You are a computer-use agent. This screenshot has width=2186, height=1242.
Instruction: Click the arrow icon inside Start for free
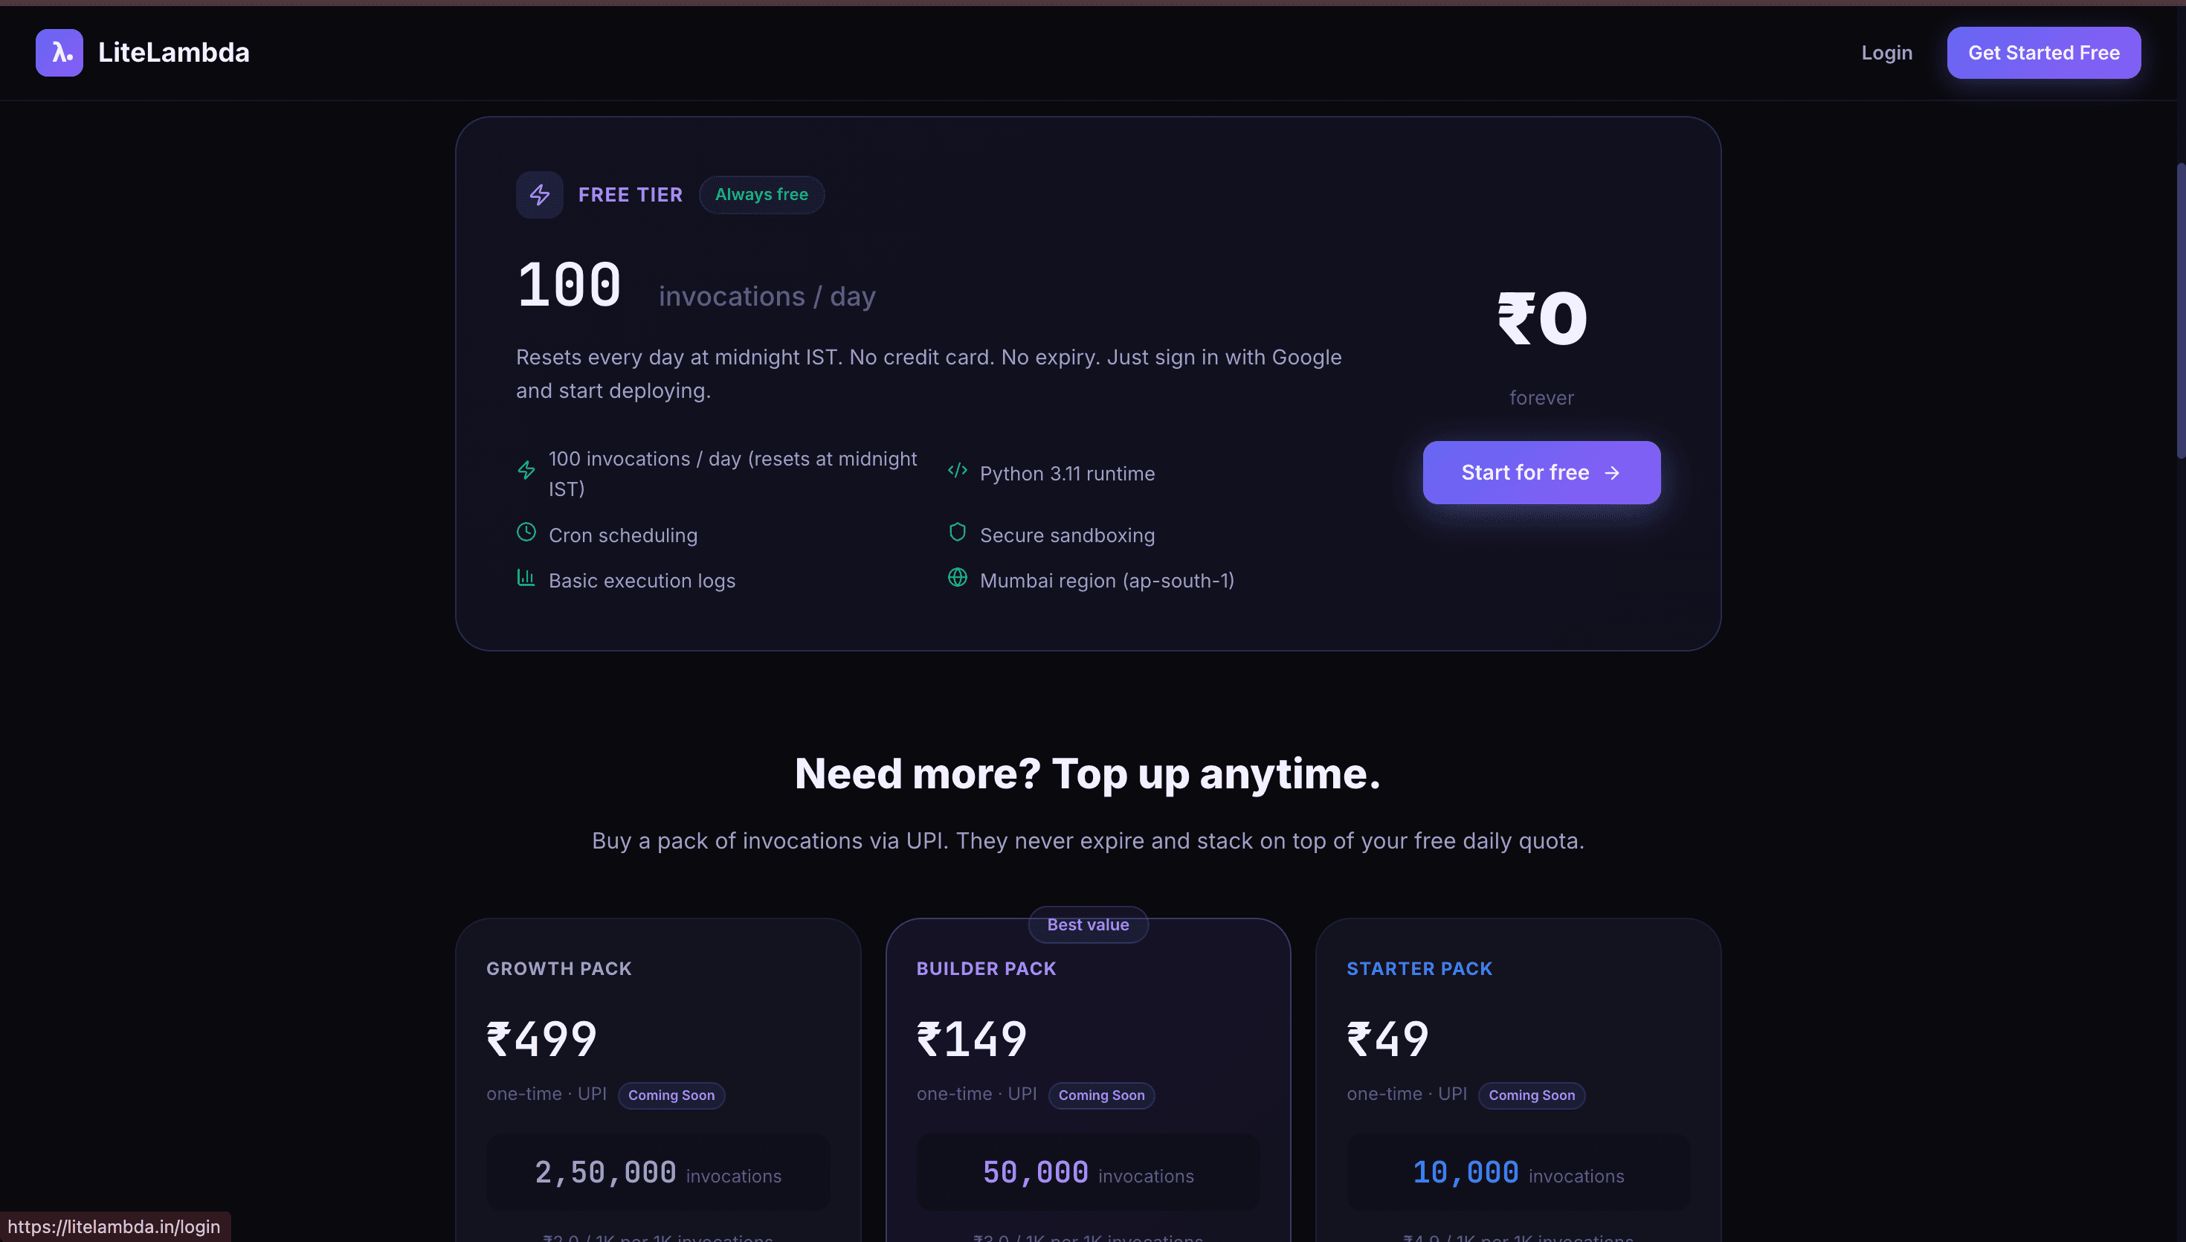(1613, 472)
